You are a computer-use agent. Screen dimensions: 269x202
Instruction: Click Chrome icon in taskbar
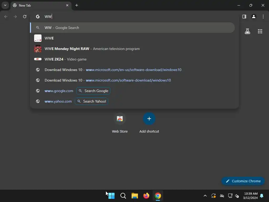tap(158, 196)
